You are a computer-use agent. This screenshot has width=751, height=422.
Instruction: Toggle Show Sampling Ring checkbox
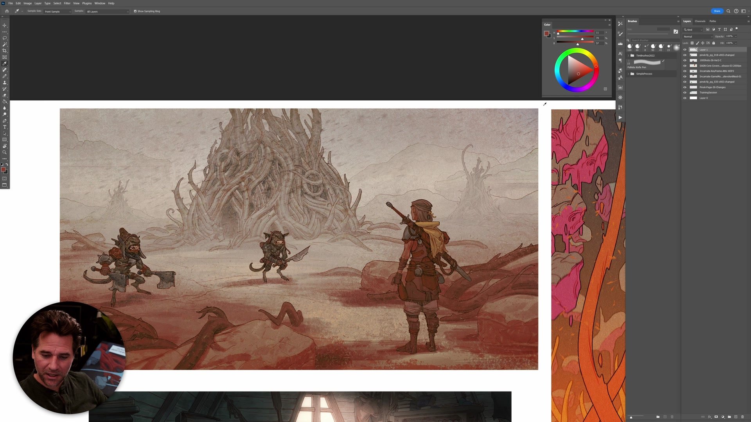(x=135, y=11)
